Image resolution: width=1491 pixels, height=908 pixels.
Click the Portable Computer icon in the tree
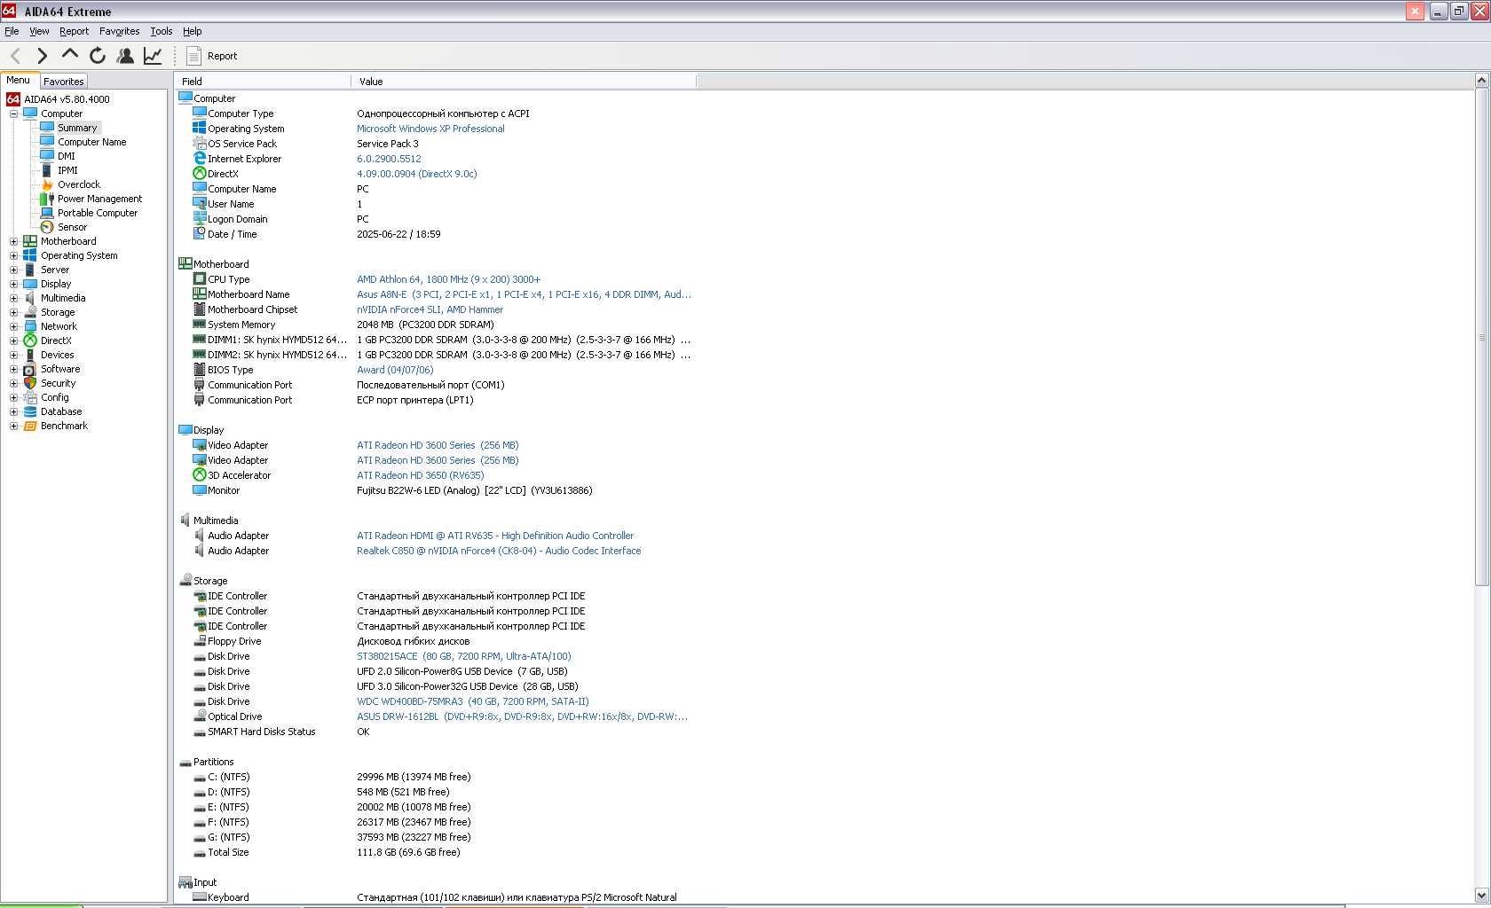pos(47,213)
